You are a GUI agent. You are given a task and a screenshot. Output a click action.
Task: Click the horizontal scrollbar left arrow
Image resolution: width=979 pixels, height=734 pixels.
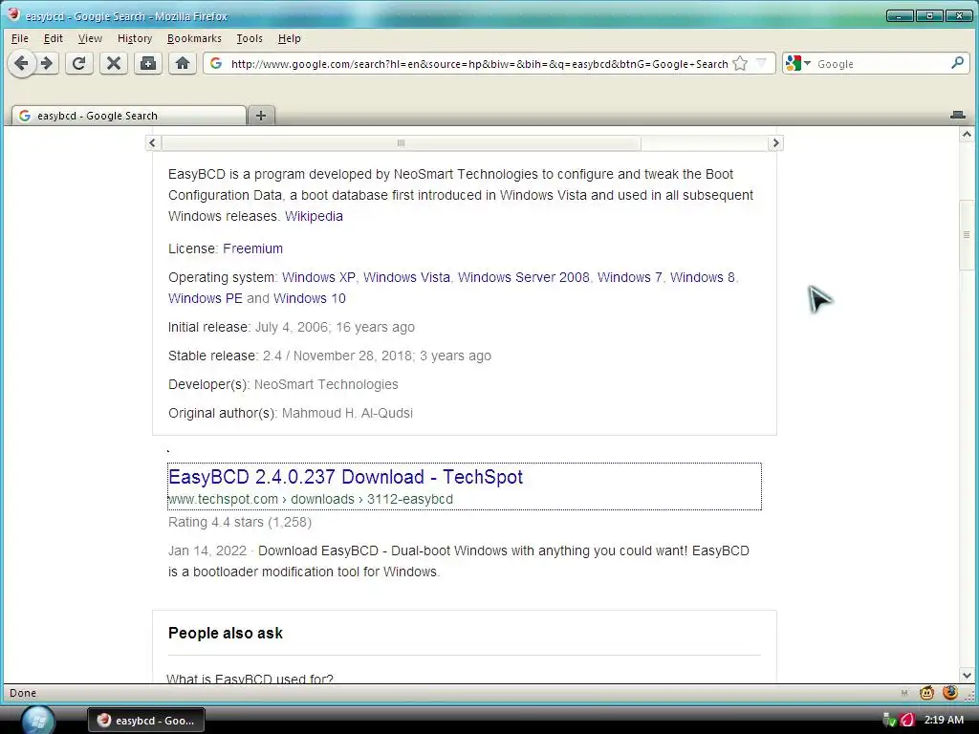152,143
